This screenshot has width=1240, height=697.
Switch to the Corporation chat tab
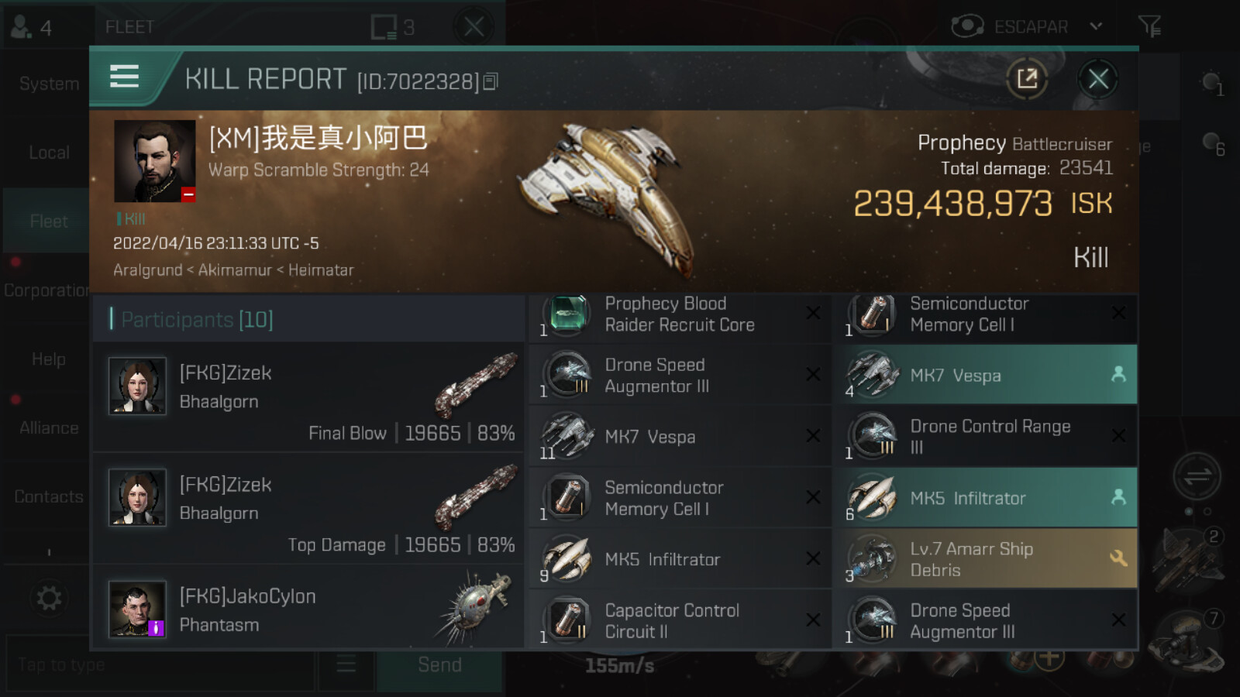pyautogui.click(x=46, y=290)
